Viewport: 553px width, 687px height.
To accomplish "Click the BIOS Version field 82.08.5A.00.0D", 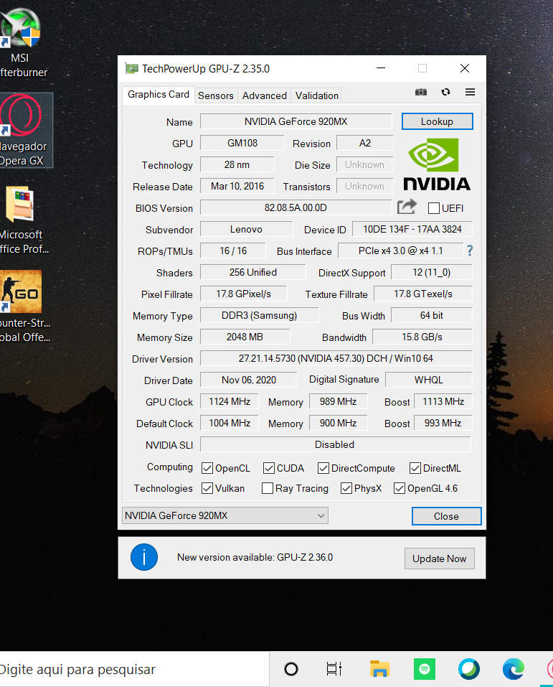I will (296, 207).
